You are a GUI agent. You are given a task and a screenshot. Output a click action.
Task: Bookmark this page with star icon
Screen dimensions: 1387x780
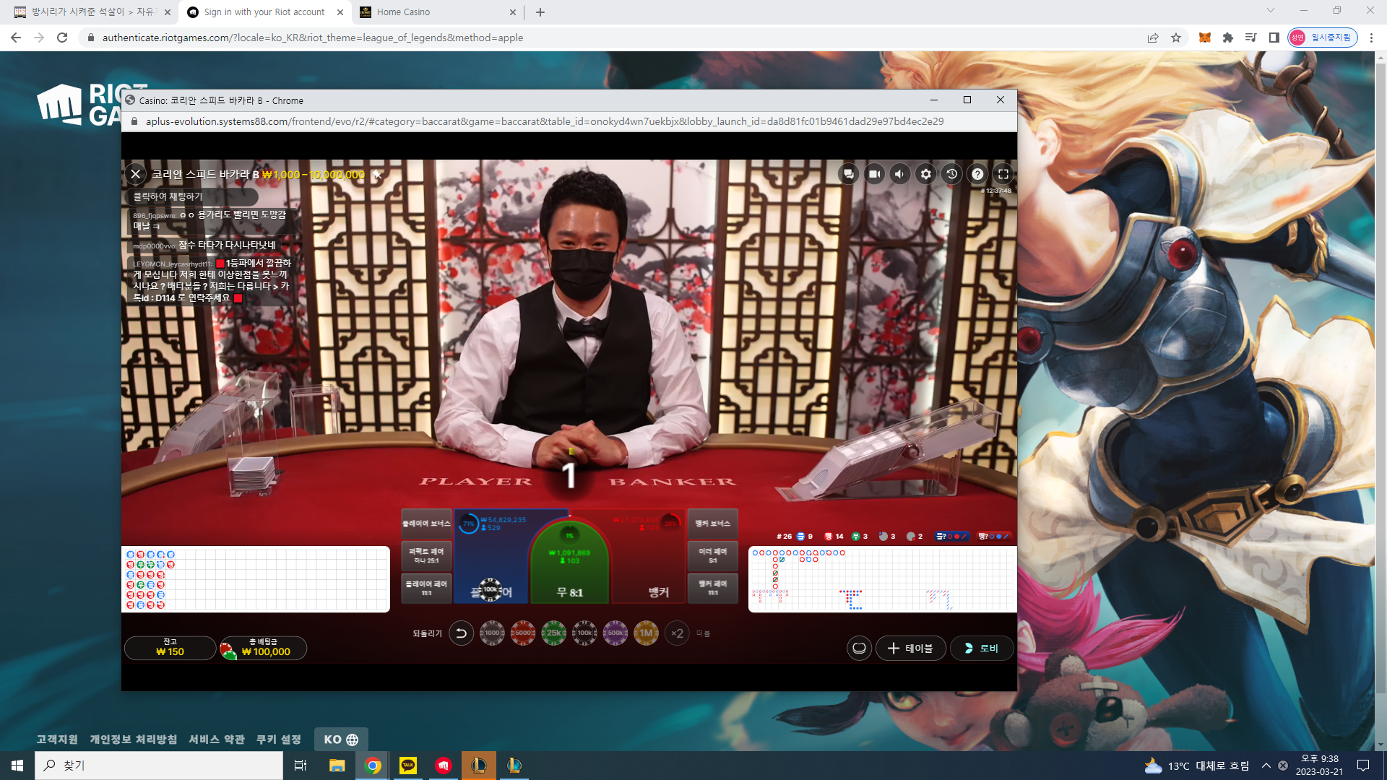1176,38
